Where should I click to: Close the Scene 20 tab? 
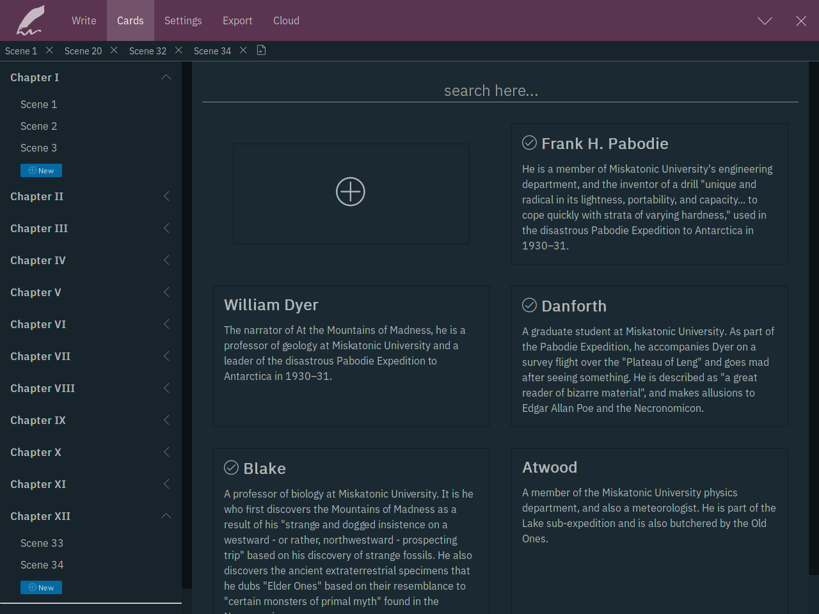[x=114, y=50]
